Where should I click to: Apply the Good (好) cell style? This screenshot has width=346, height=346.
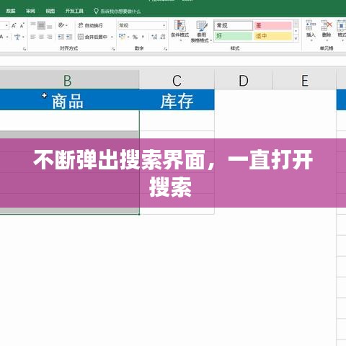tap(233, 36)
